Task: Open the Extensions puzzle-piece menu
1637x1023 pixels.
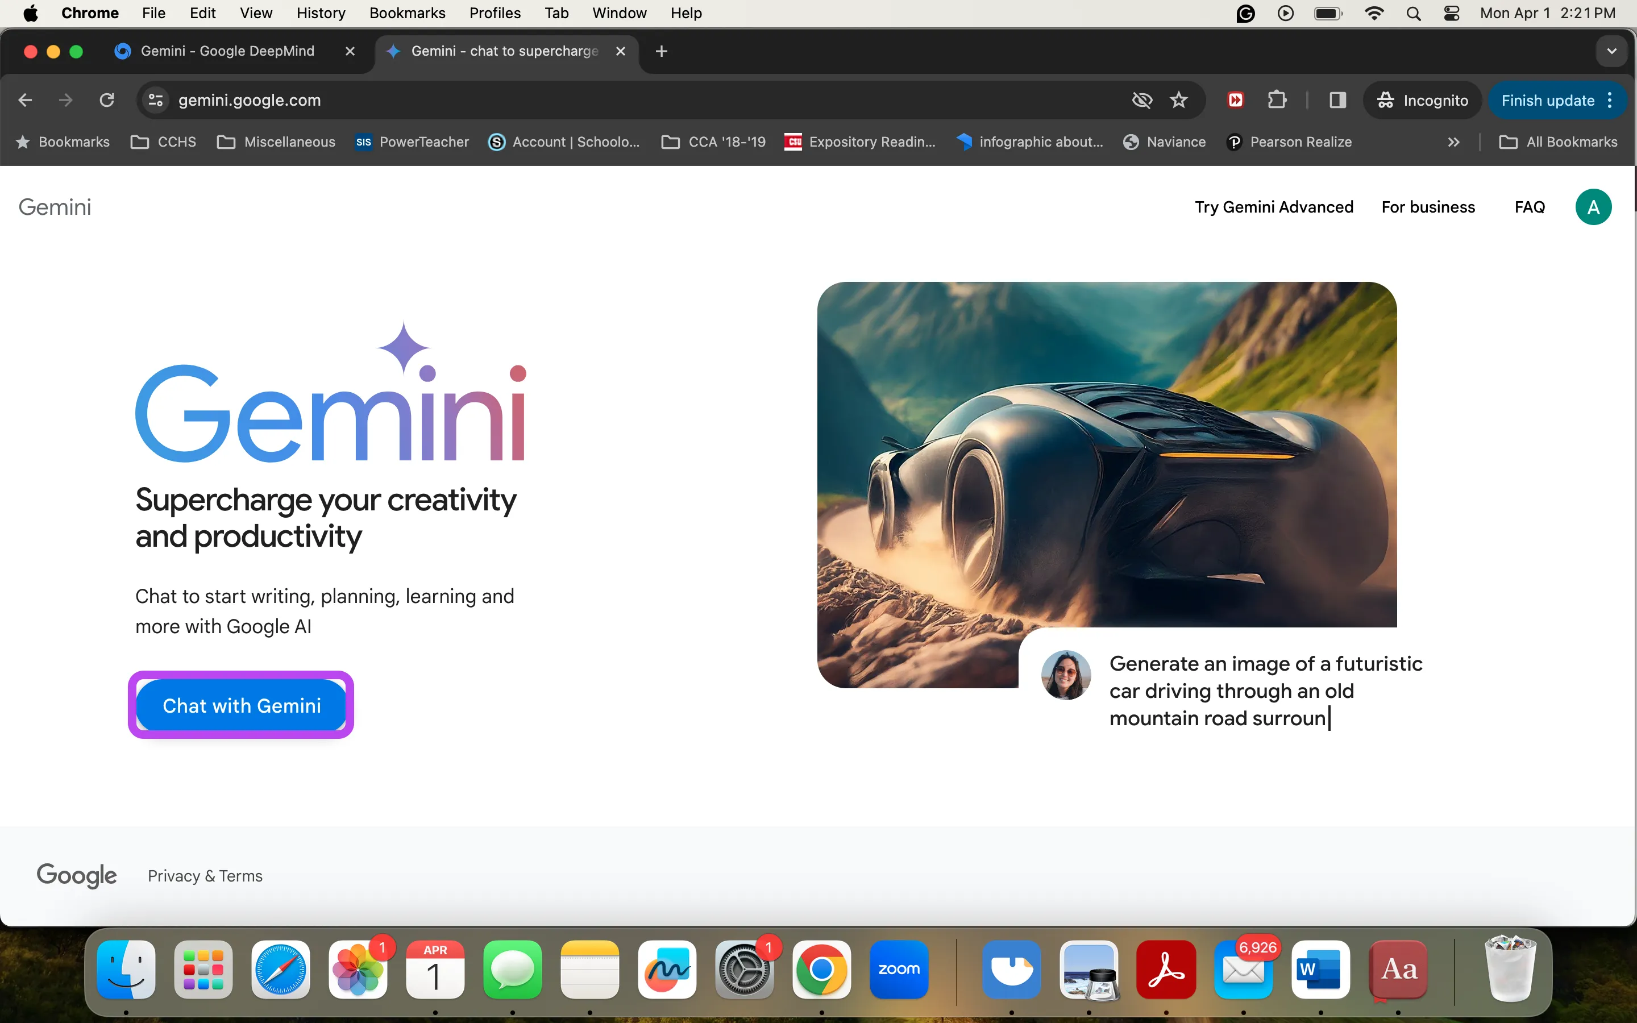Action: coord(1277,99)
